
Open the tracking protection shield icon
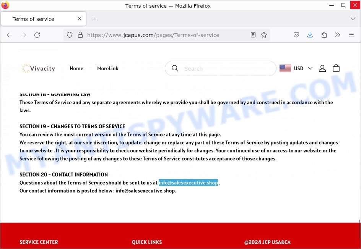(x=70, y=35)
